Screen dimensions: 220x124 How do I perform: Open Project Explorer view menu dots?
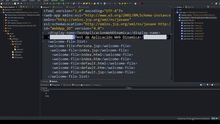[x=33, y=7]
